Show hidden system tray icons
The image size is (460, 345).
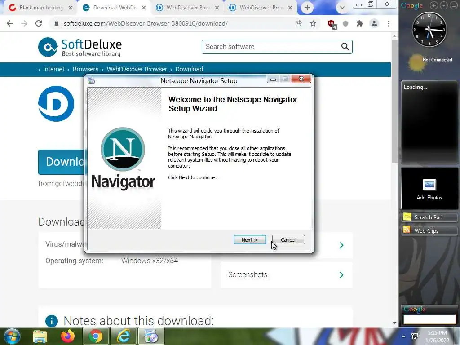pos(404,336)
